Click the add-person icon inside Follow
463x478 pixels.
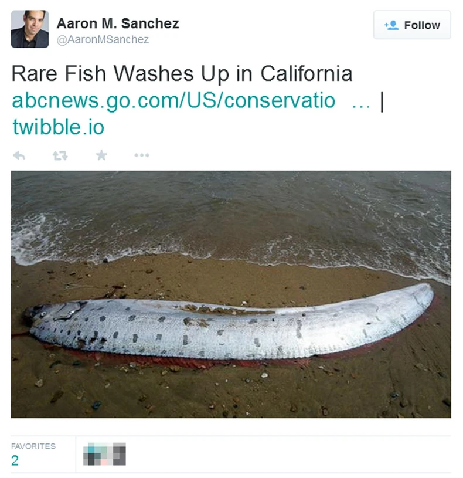[391, 25]
